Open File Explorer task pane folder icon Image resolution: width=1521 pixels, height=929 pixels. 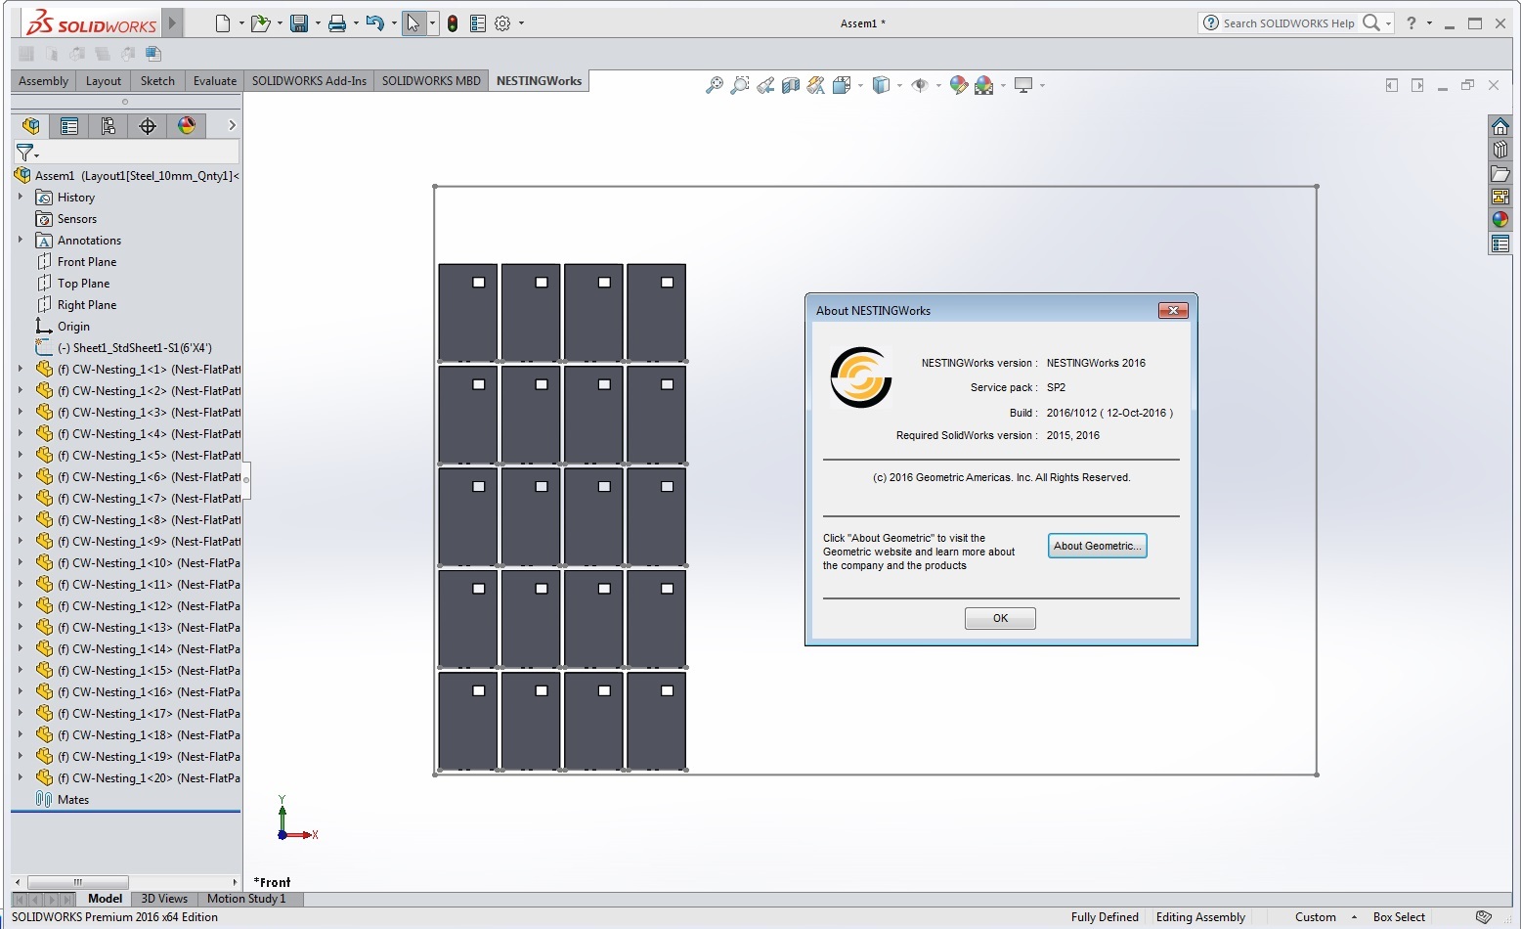(1500, 173)
